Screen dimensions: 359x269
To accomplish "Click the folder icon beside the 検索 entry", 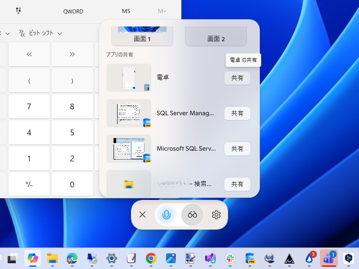I will point(129,184).
